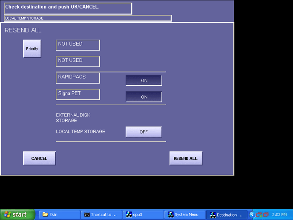Toggle the RAPIDPACS destination ON button
The width and height of the screenshot is (293, 220).
click(x=144, y=80)
